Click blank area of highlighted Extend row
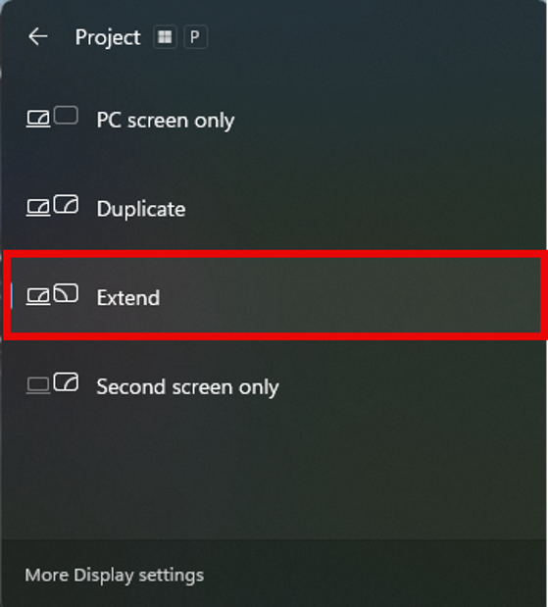 pos(348,295)
